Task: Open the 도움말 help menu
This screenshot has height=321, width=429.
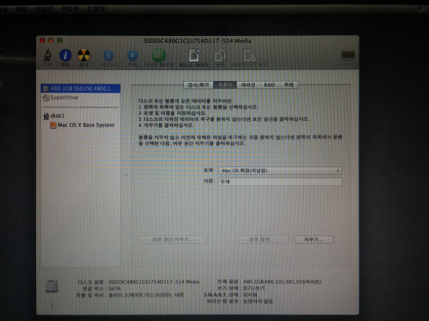Action: [96, 9]
